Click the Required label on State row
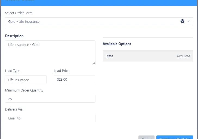 183,56
